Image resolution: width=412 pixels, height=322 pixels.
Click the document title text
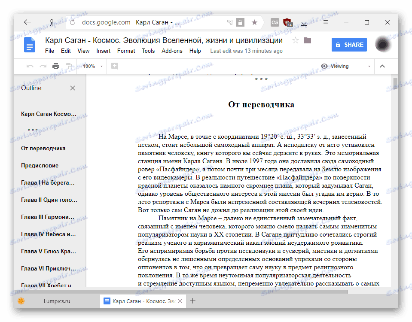tap(164, 40)
